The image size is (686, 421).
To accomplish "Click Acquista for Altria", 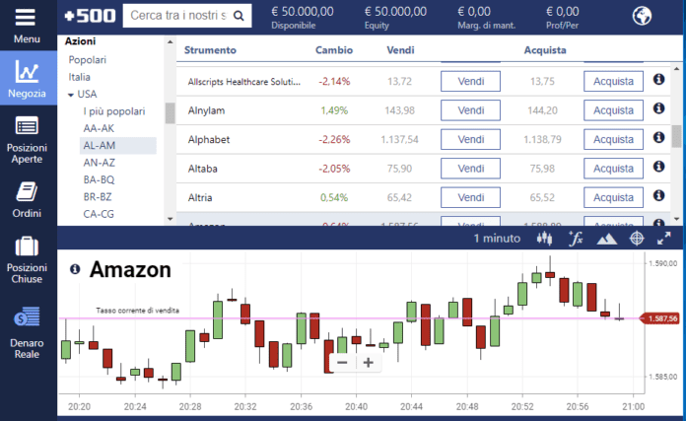I will [613, 197].
